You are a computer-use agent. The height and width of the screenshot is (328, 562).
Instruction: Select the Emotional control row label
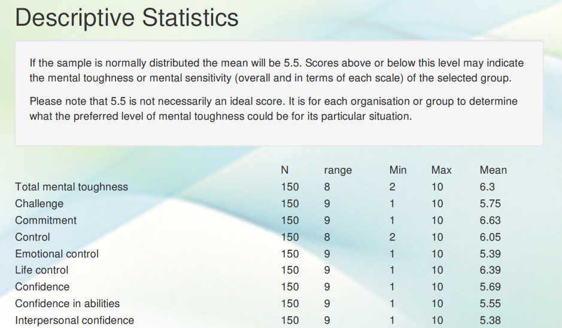tap(57, 254)
